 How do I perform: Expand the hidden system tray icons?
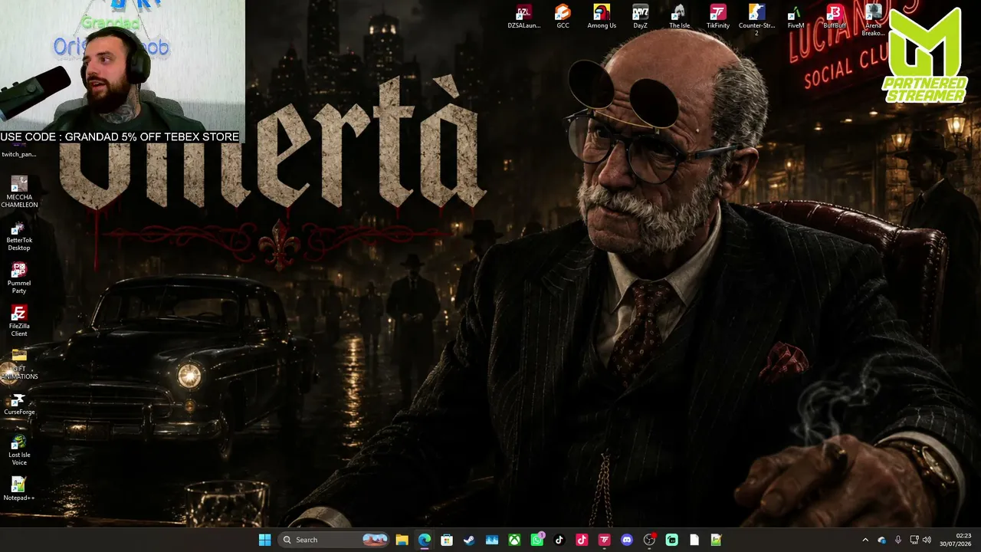pyautogui.click(x=865, y=540)
